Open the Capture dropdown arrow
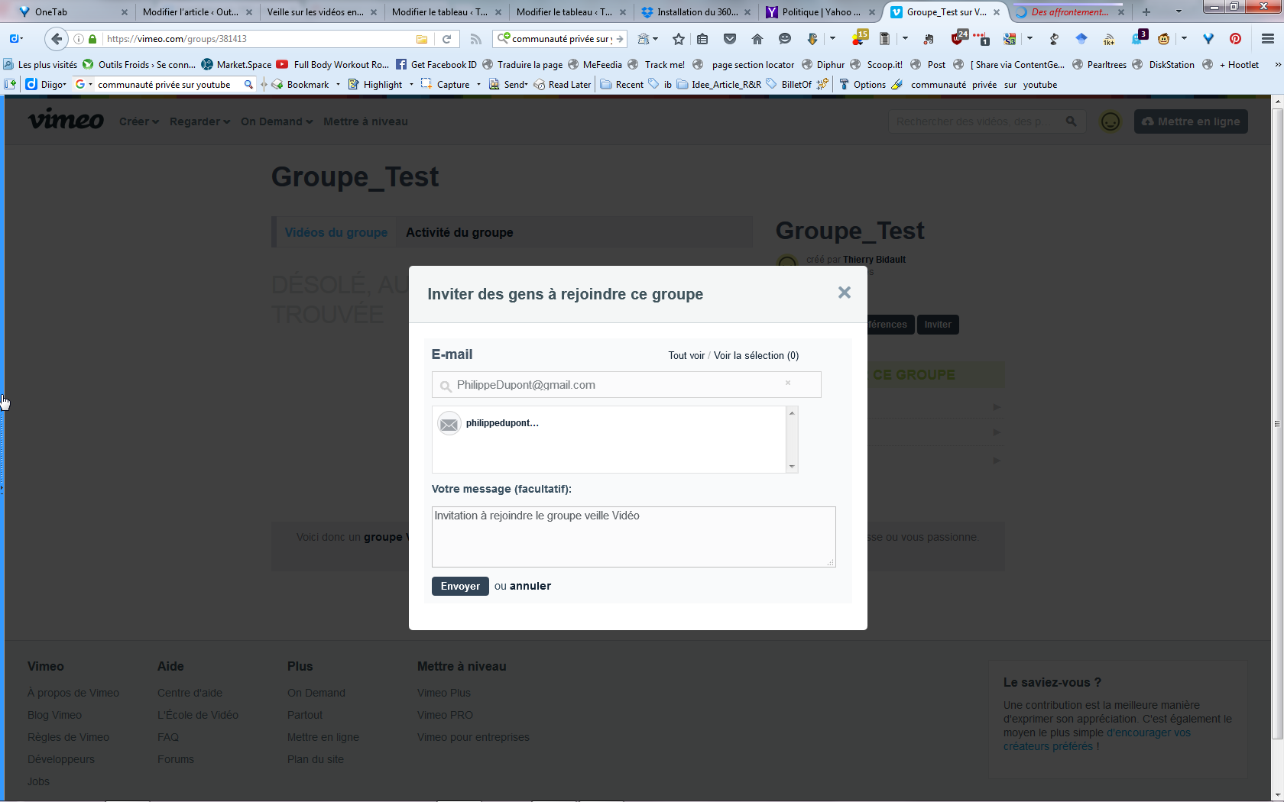This screenshot has width=1284, height=802. point(478,85)
